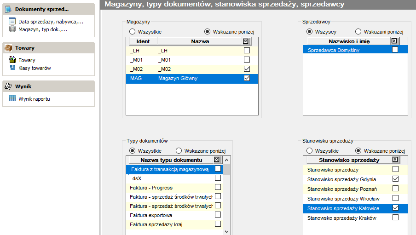Check Stanowisko sprzedaży Poznań checkbox
This screenshot has height=235, width=416.
tap(395, 188)
